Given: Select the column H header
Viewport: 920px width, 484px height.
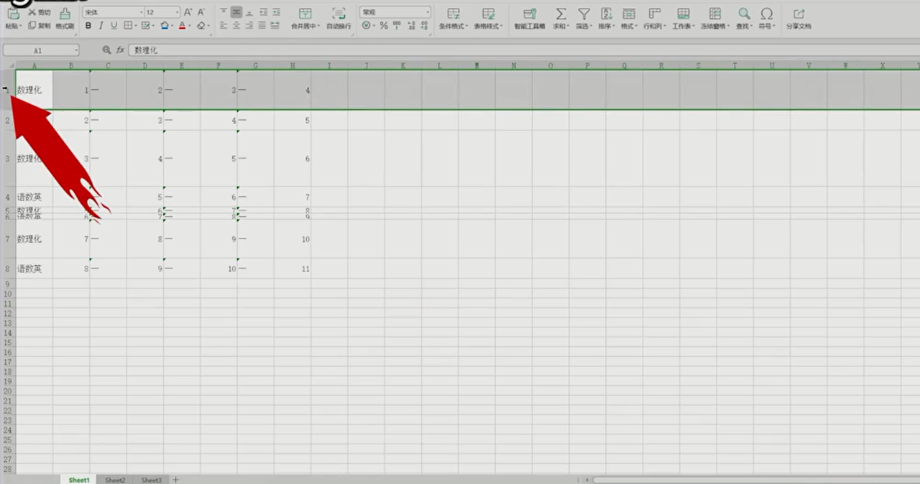Looking at the screenshot, I should 293,65.
